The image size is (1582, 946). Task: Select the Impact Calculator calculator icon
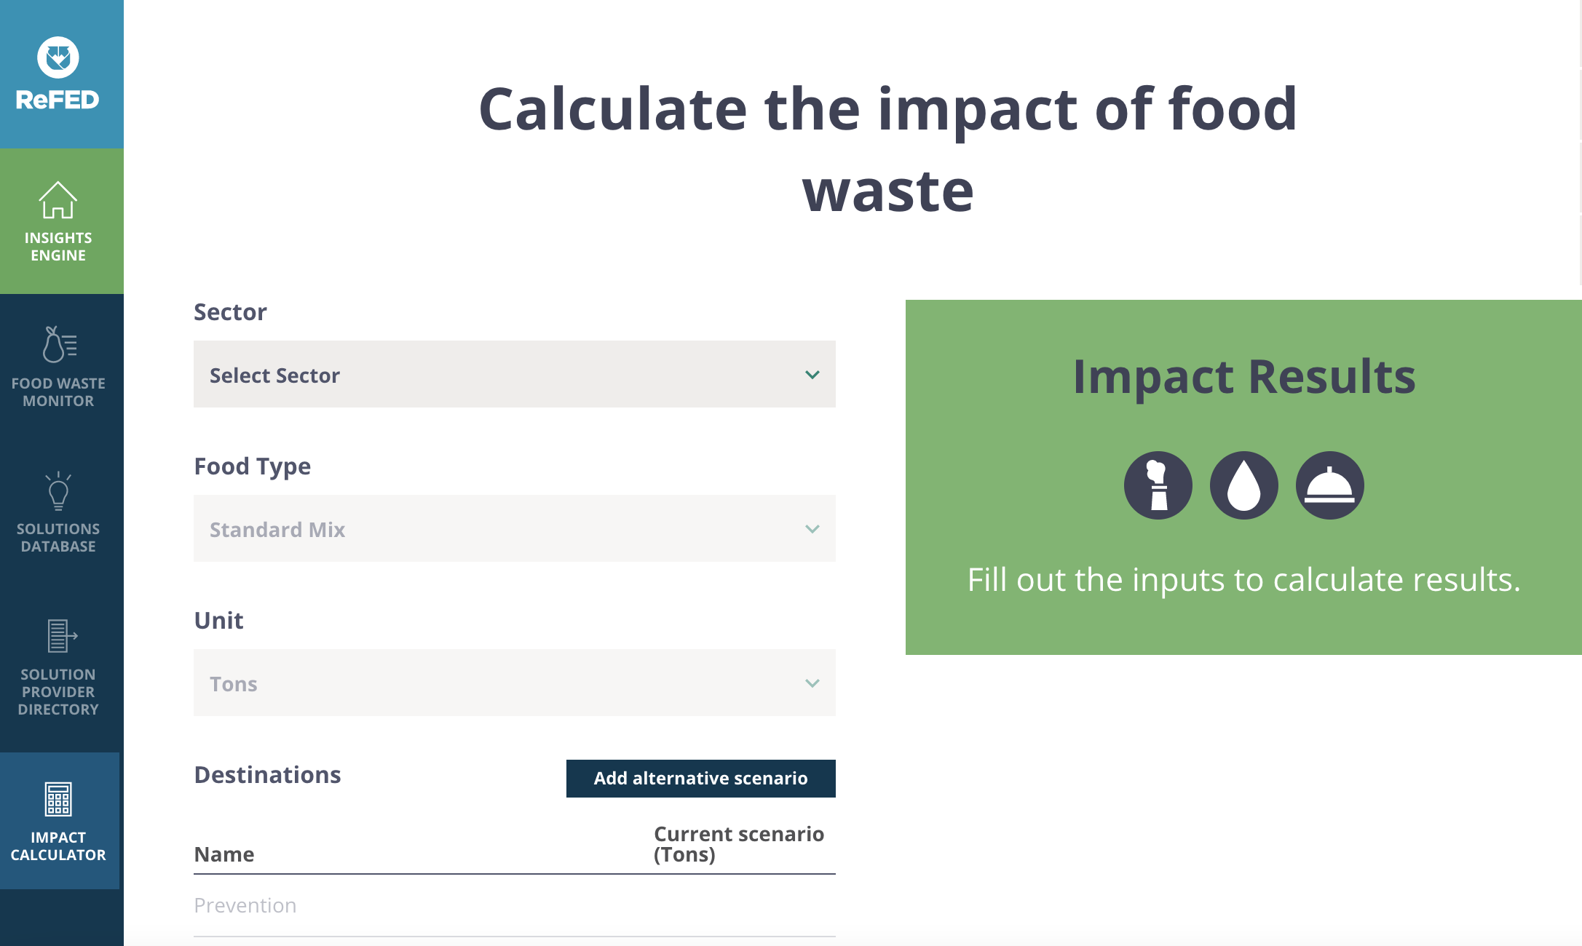(58, 799)
